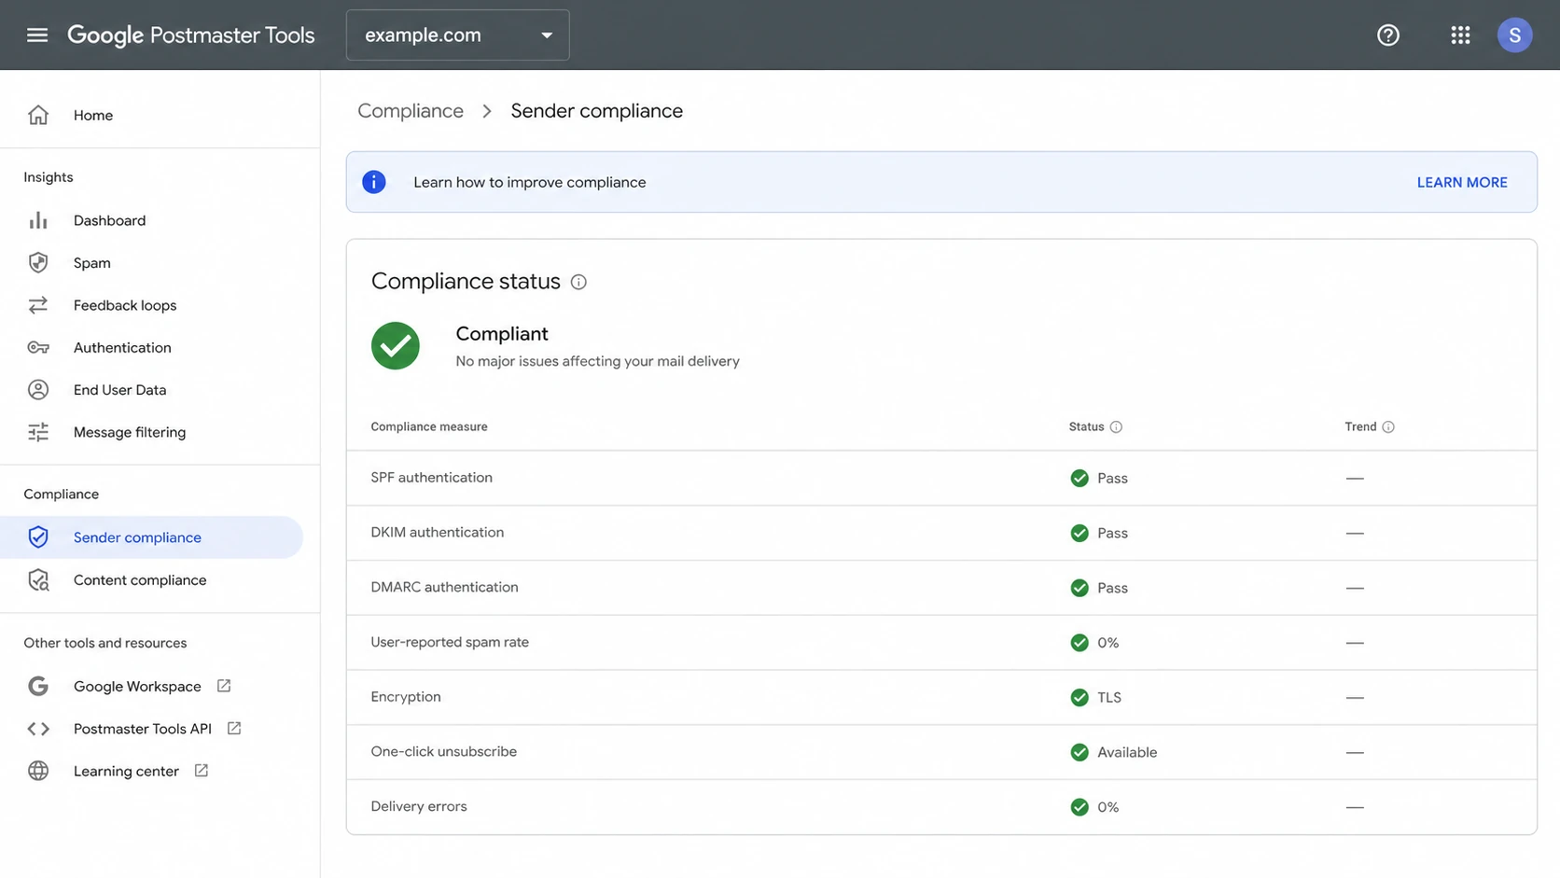The image size is (1560, 878).
Task: Click the info icon next to Status header
Action: (1116, 427)
